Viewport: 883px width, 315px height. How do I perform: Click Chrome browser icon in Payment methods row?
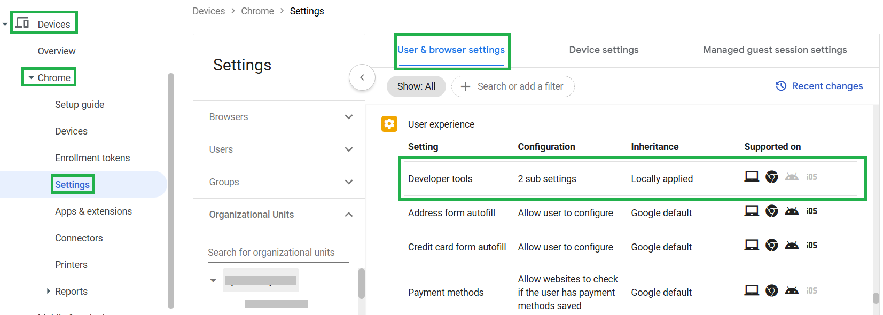[772, 290]
